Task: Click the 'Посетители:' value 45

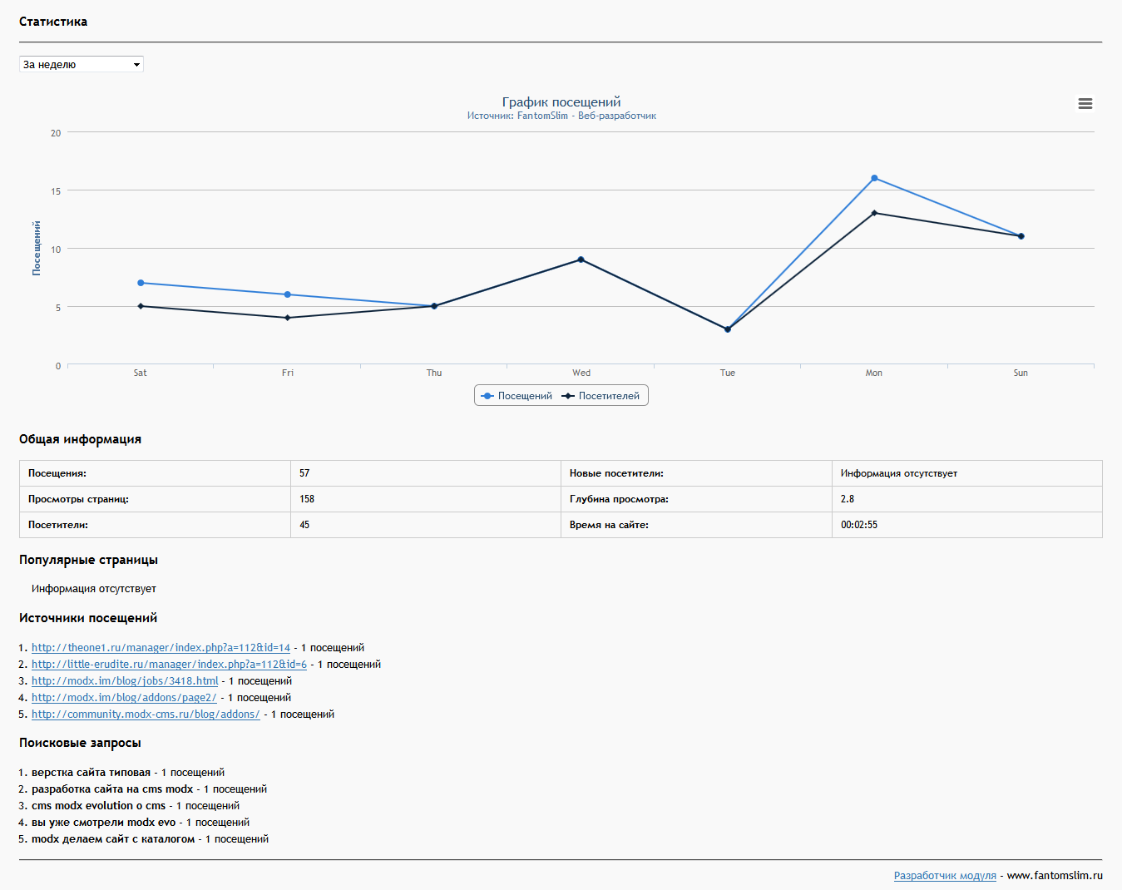Action: 304,525
